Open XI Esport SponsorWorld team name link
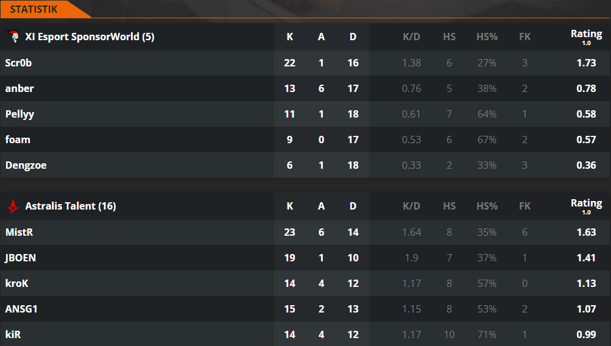Screen dimensions: 611x346 click(90, 37)
